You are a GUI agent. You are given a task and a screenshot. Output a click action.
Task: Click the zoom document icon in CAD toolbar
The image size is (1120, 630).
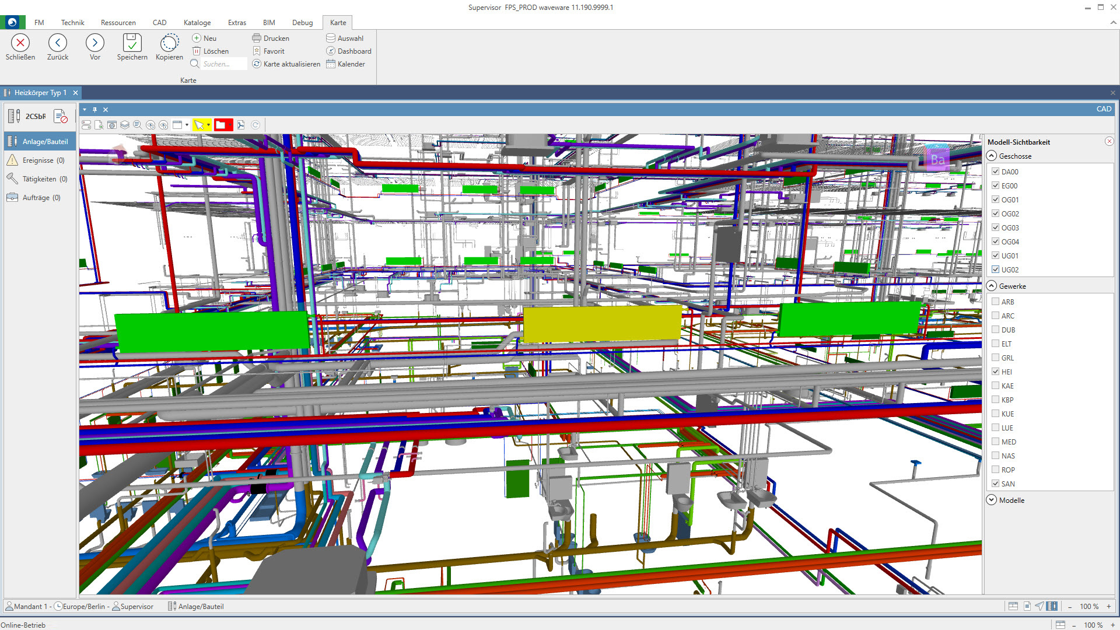pos(99,125)
